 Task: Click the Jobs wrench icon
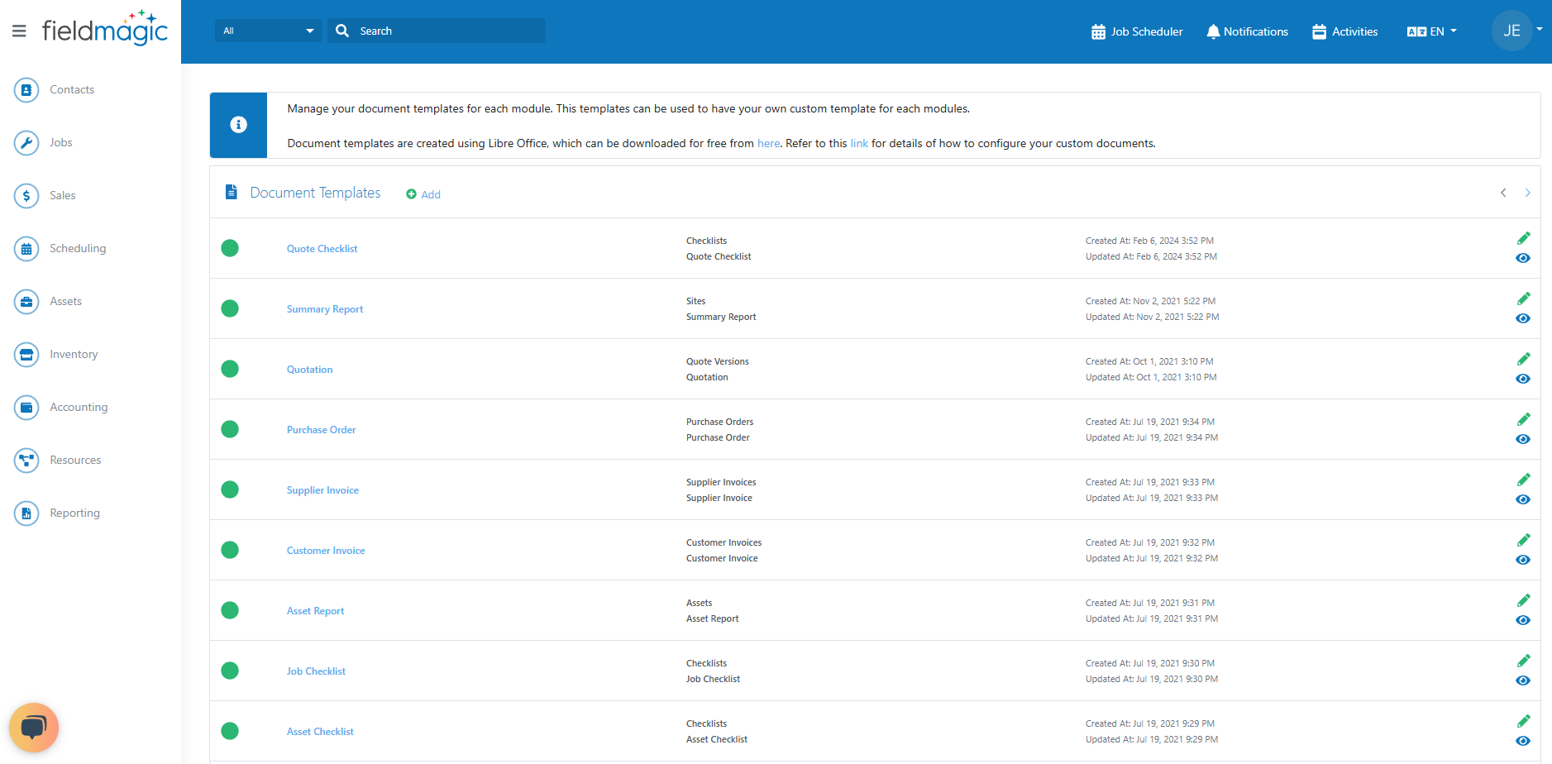tap(26, 142)
